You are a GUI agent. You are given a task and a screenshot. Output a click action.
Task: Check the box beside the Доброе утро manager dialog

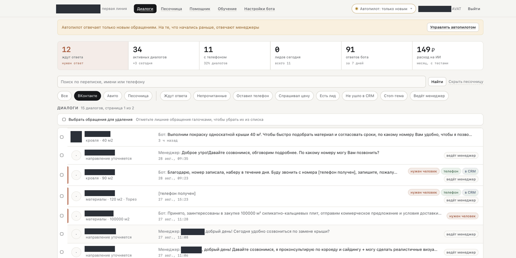tap(62, 155)
